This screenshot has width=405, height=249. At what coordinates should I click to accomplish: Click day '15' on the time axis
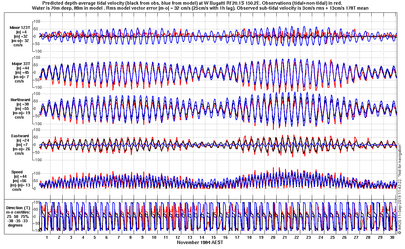pyautogui.click(x=213, y=237)
